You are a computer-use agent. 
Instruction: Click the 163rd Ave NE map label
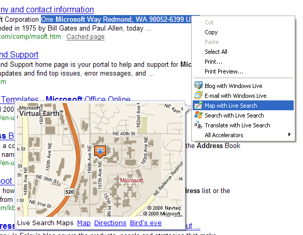pos(145,151)
